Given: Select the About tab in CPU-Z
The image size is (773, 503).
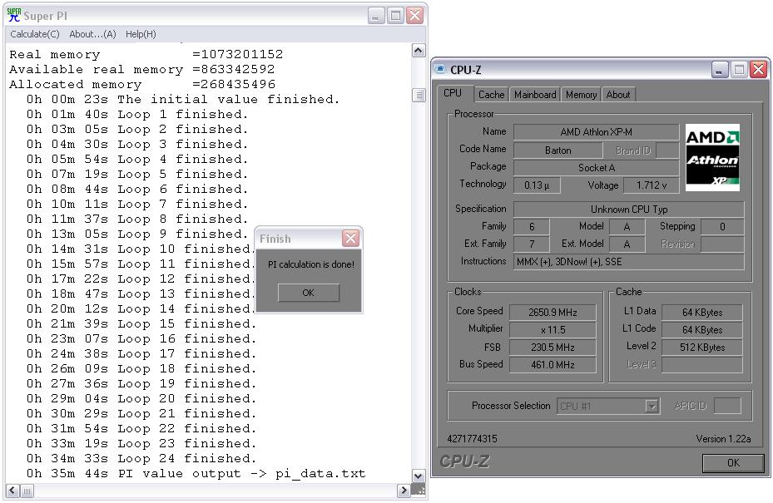Looking at the screenshot, I should click(x=618, y=95).
